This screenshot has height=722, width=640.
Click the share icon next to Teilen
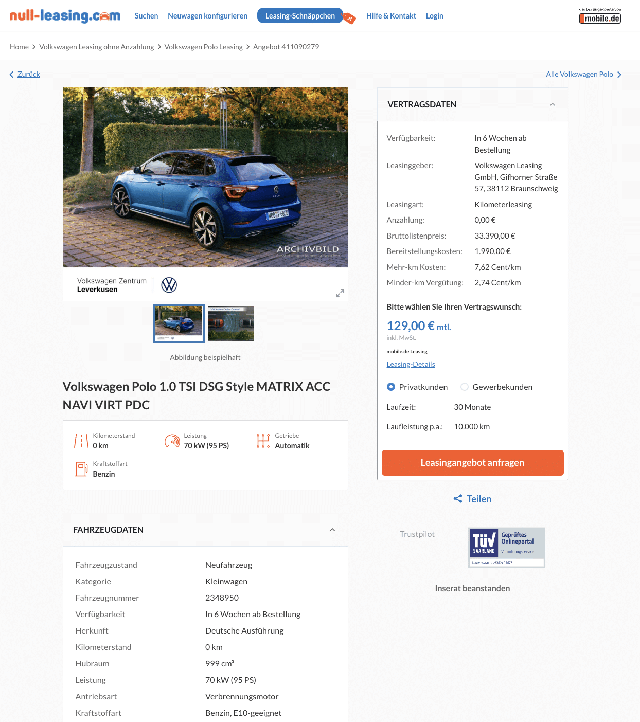point(458,499)
